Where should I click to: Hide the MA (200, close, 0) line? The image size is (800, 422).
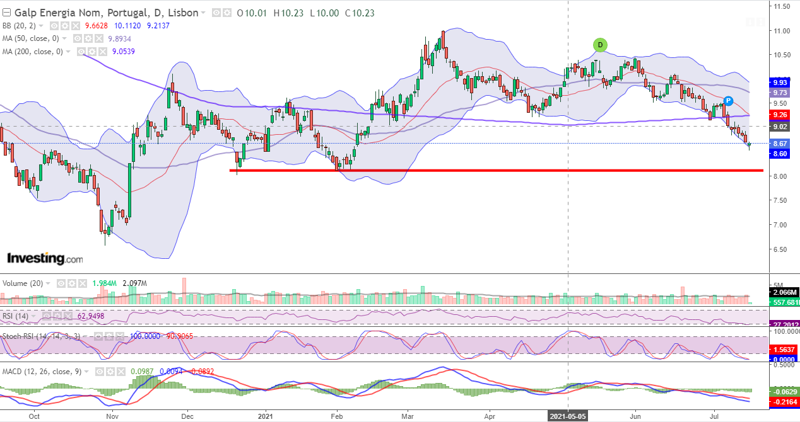(x=81, y=51)
